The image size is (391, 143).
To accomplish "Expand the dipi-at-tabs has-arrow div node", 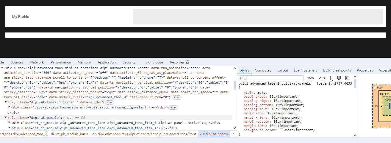I will click(x=10, y=107).
